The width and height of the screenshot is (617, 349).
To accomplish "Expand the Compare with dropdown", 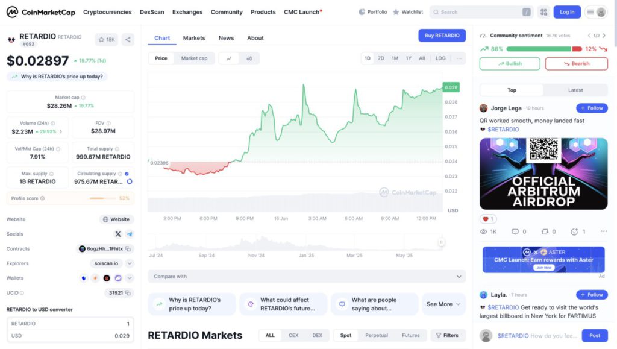I will coord(307,277).
